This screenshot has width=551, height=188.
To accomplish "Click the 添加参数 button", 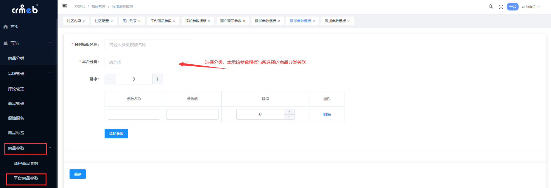I will (x=116, y=134).
